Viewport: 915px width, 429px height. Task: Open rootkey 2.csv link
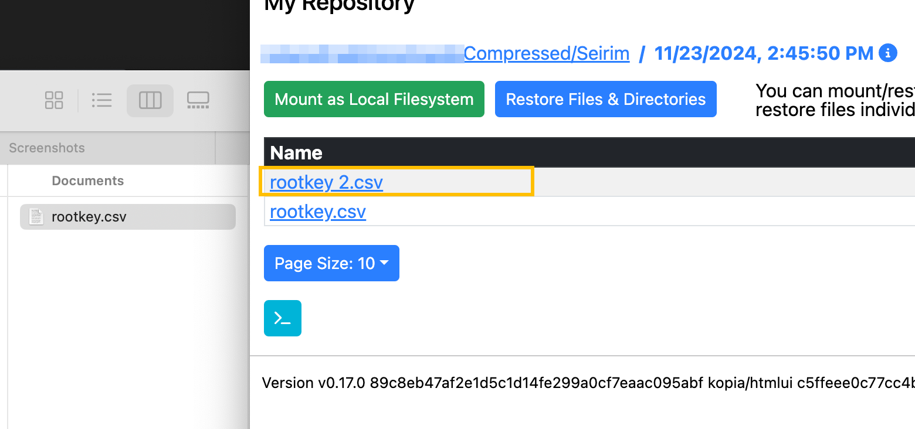[x=326, y=182]
